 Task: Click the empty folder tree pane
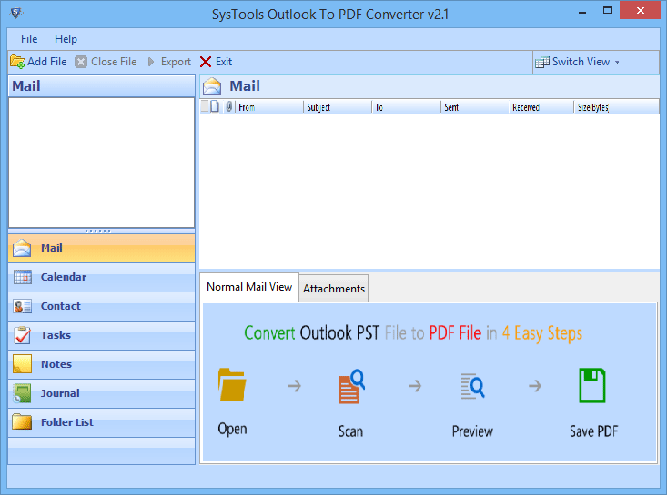pos(101,163)
